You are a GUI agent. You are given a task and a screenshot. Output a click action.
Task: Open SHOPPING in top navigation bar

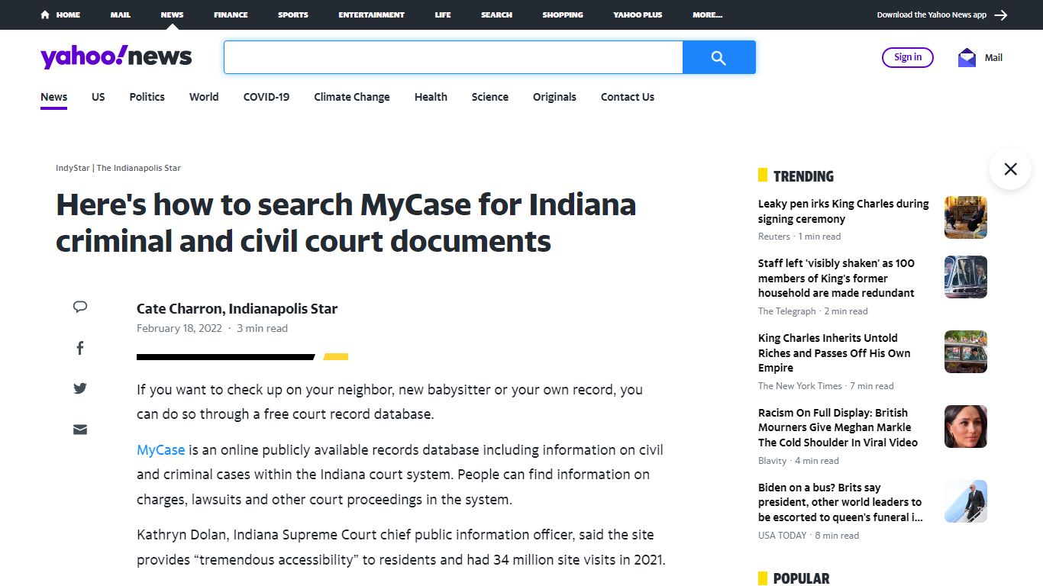563,14
